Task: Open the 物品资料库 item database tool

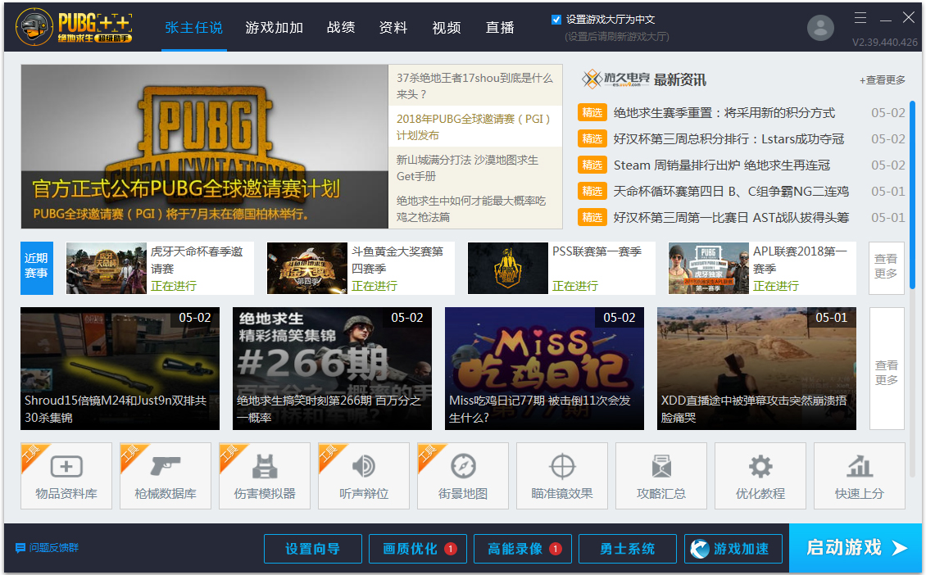Action: (66, 476)
